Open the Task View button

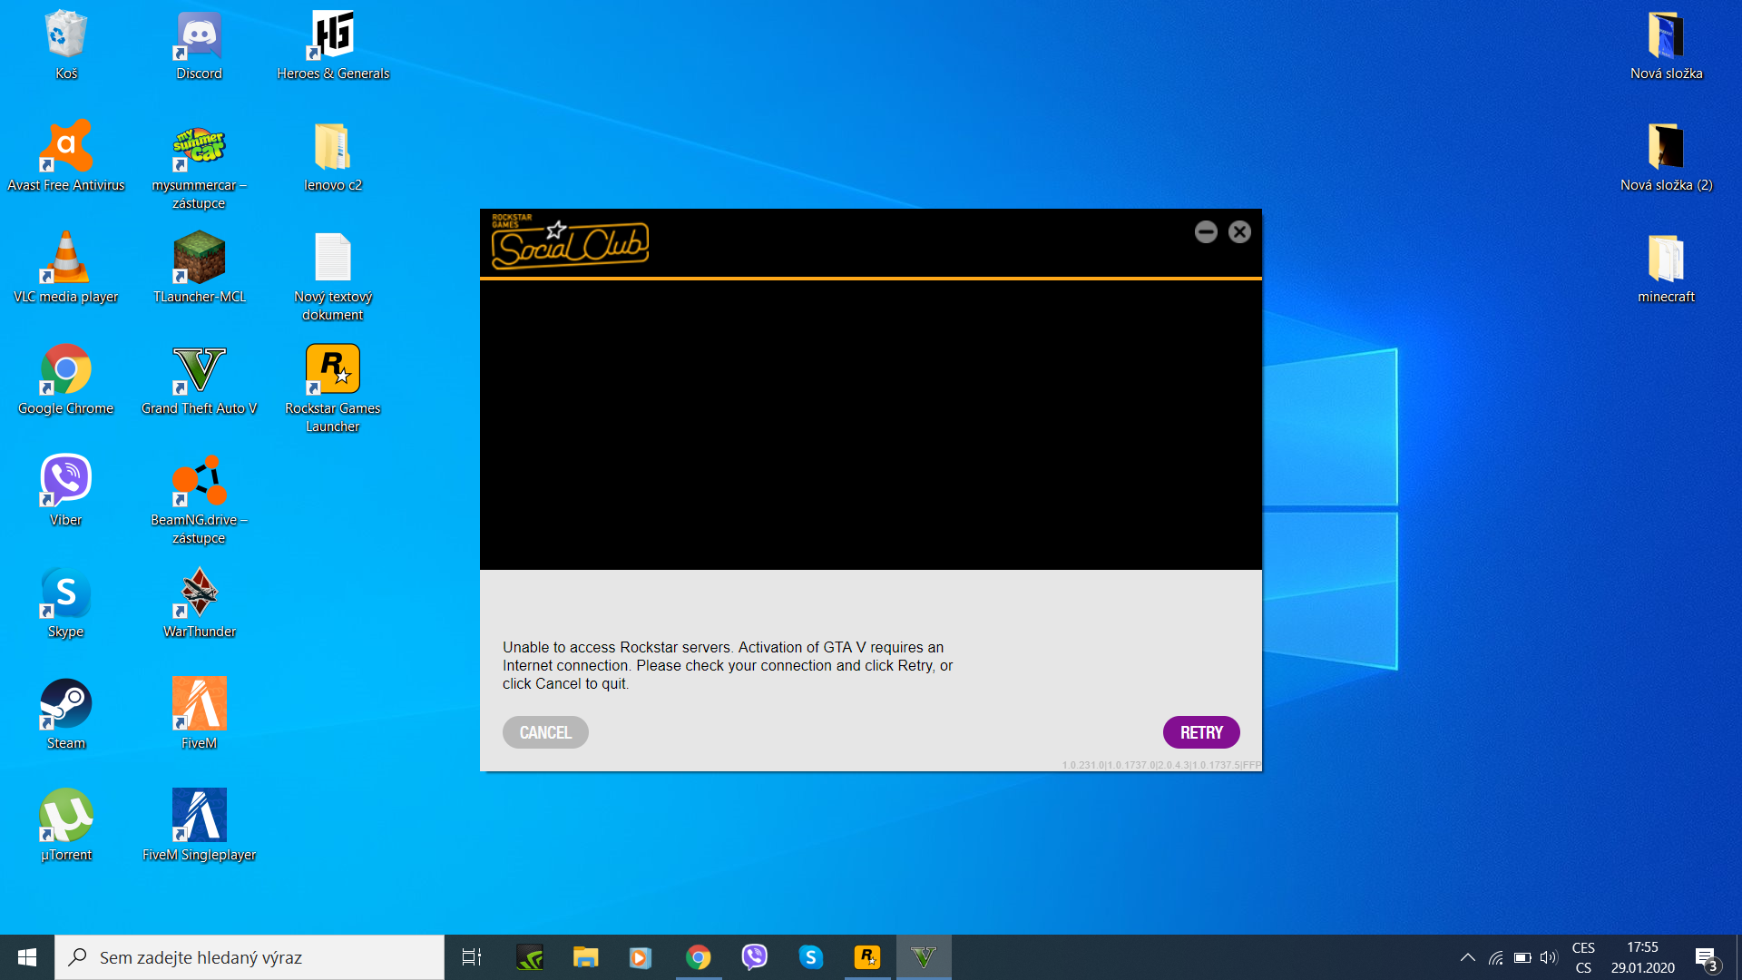point(472,957)
